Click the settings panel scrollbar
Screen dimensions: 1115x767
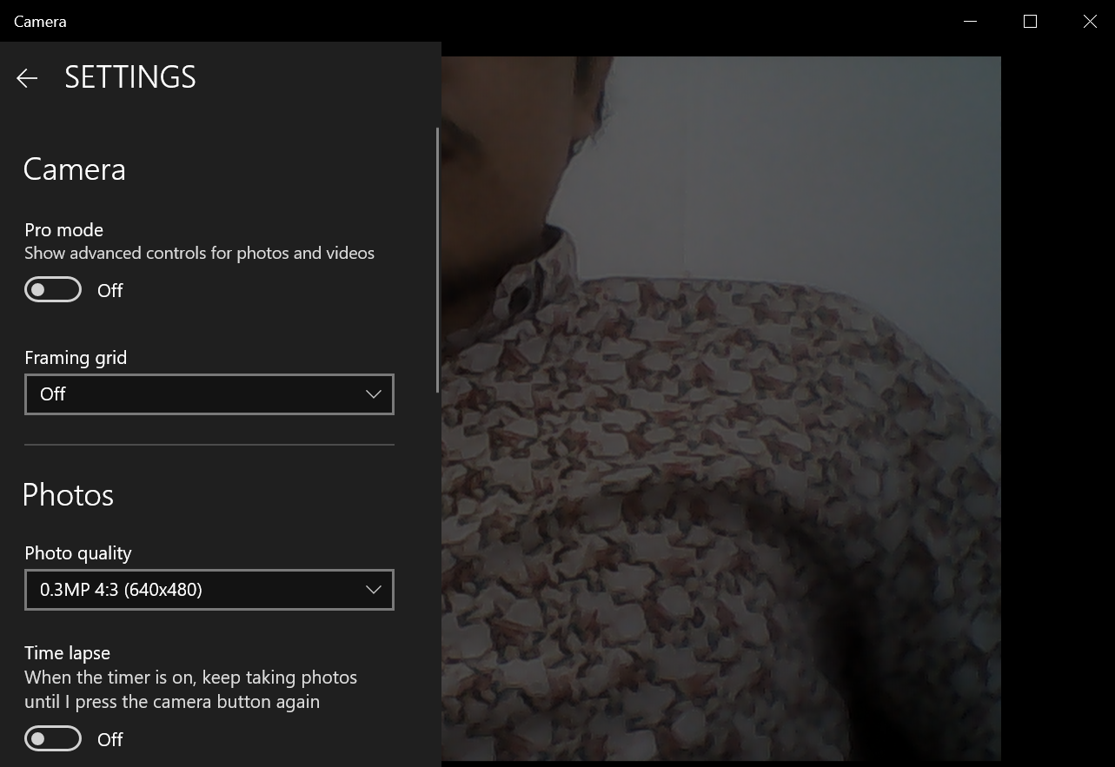coord(436,261)
